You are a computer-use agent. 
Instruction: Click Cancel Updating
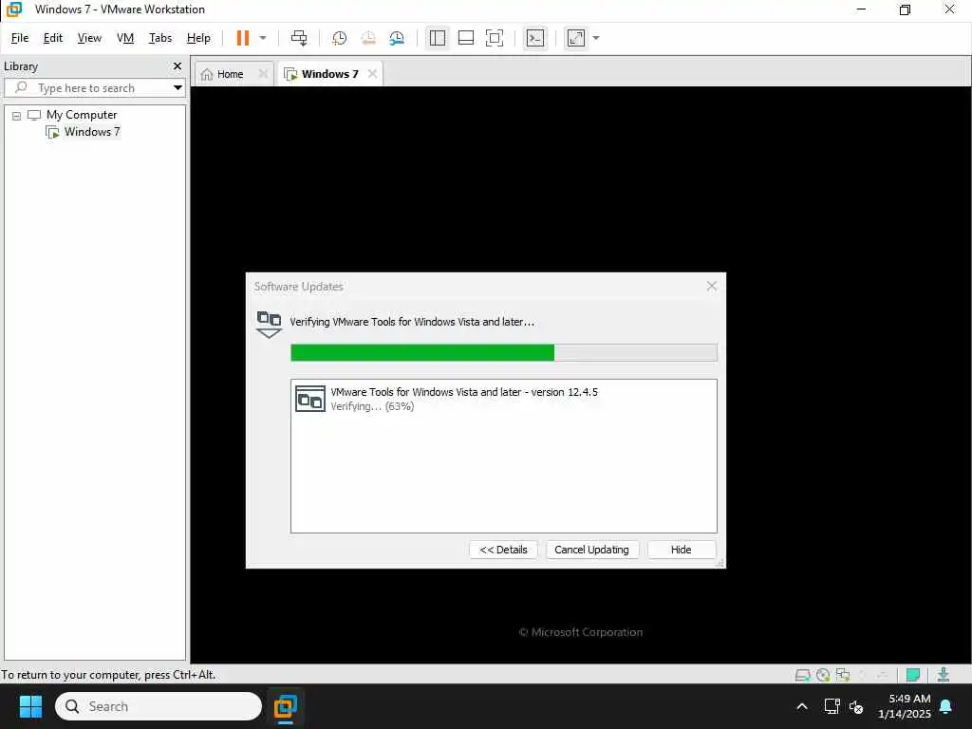point(591,550)
